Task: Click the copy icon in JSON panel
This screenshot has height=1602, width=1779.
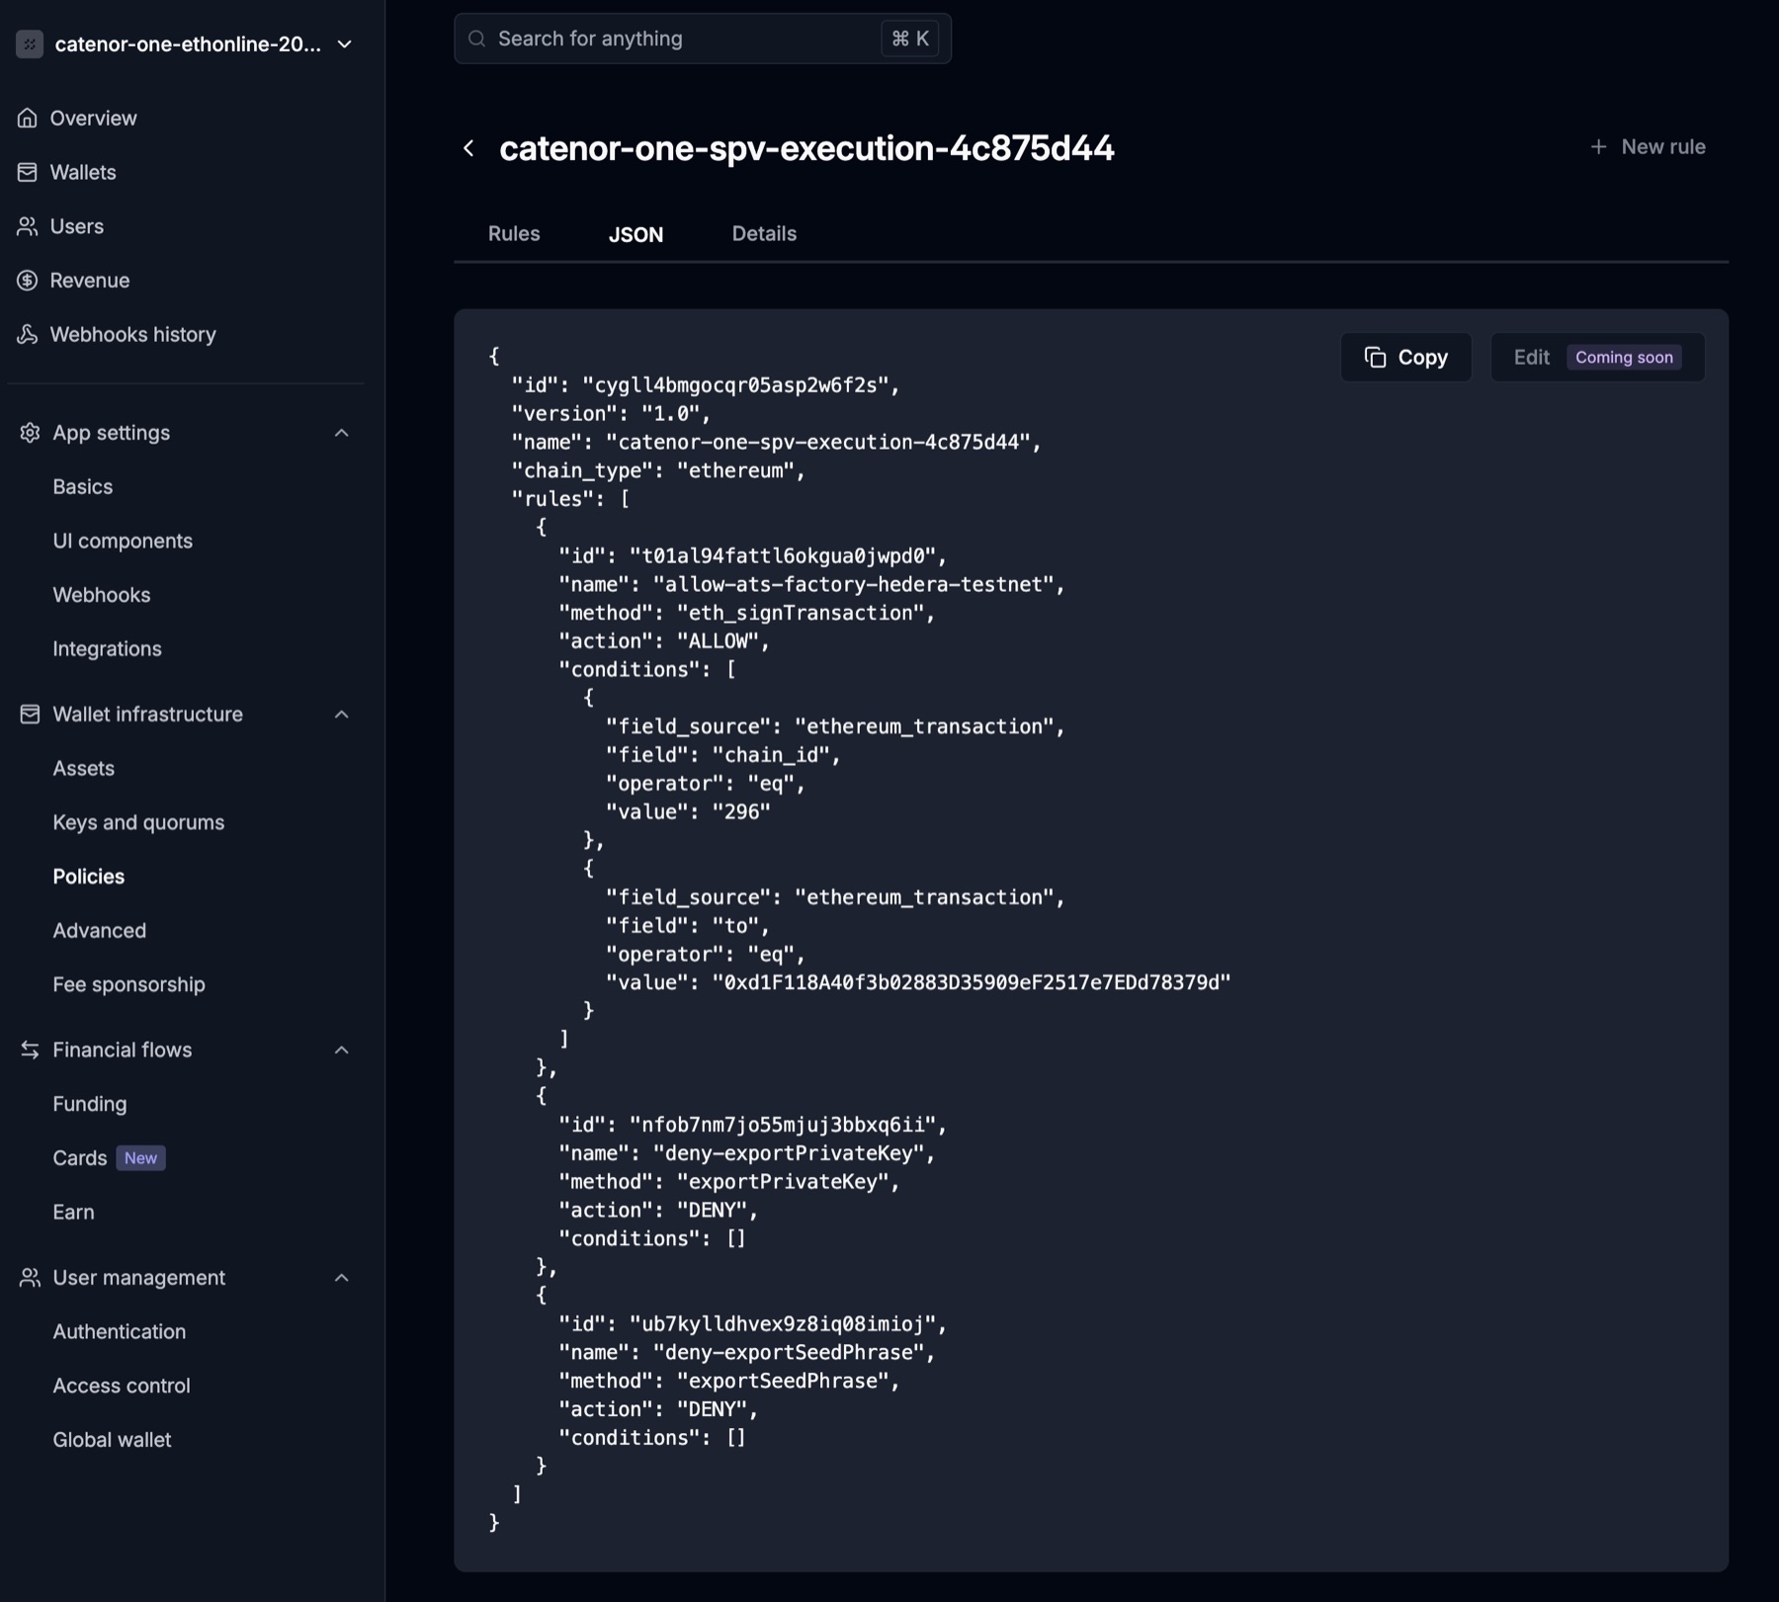Action: pos(1376,357)
